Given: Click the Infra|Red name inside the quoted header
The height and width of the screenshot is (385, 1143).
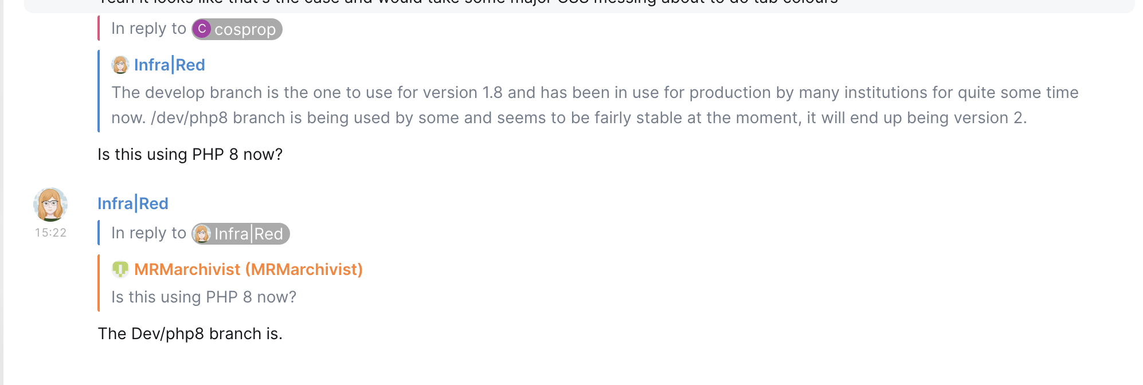Looking at the screenshot, I should coord(169,65).
